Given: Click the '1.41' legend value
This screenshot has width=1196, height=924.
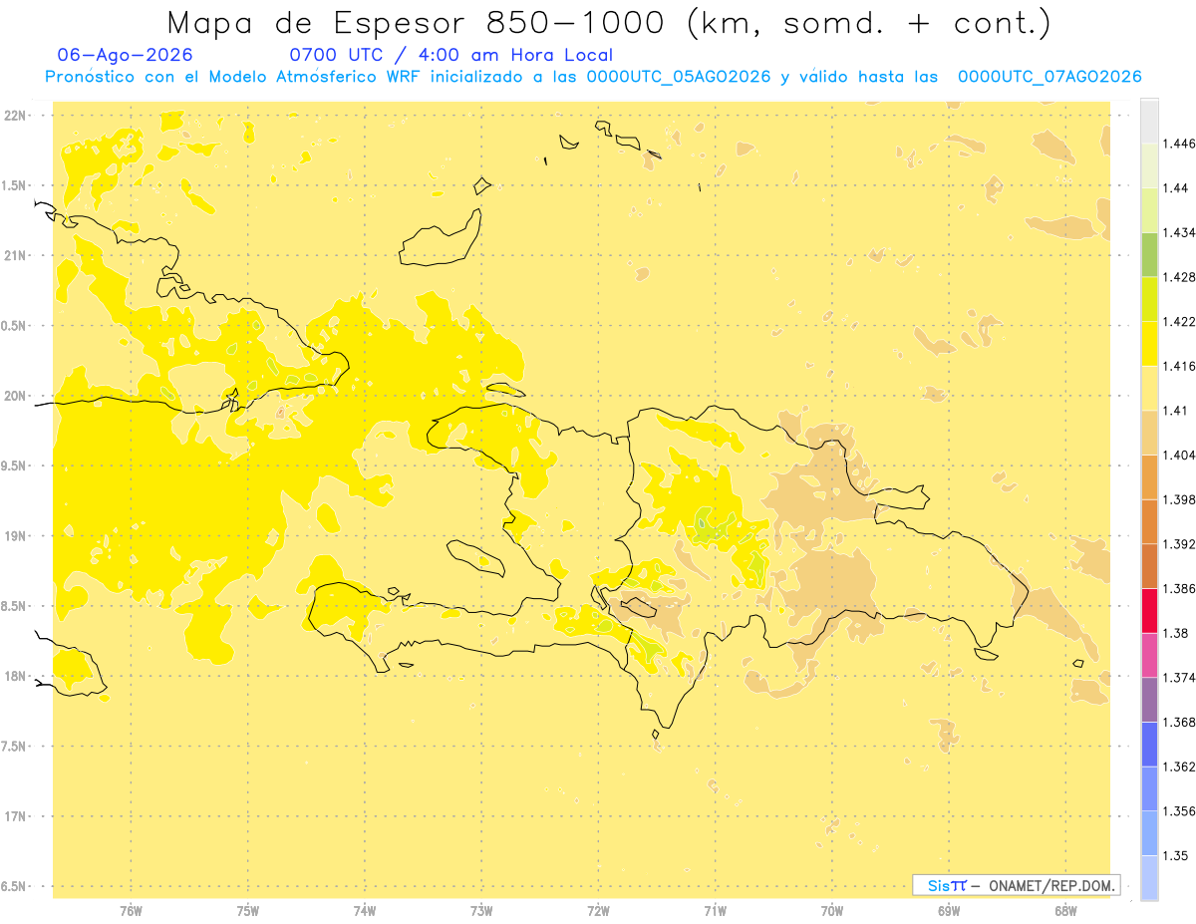Looking at the screenshot, I should tap(1176, 411).
